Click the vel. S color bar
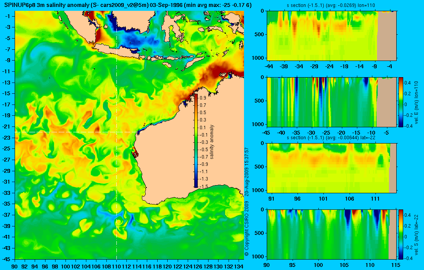The width and height of the screenshot is (424, 270). coord(400,234)
